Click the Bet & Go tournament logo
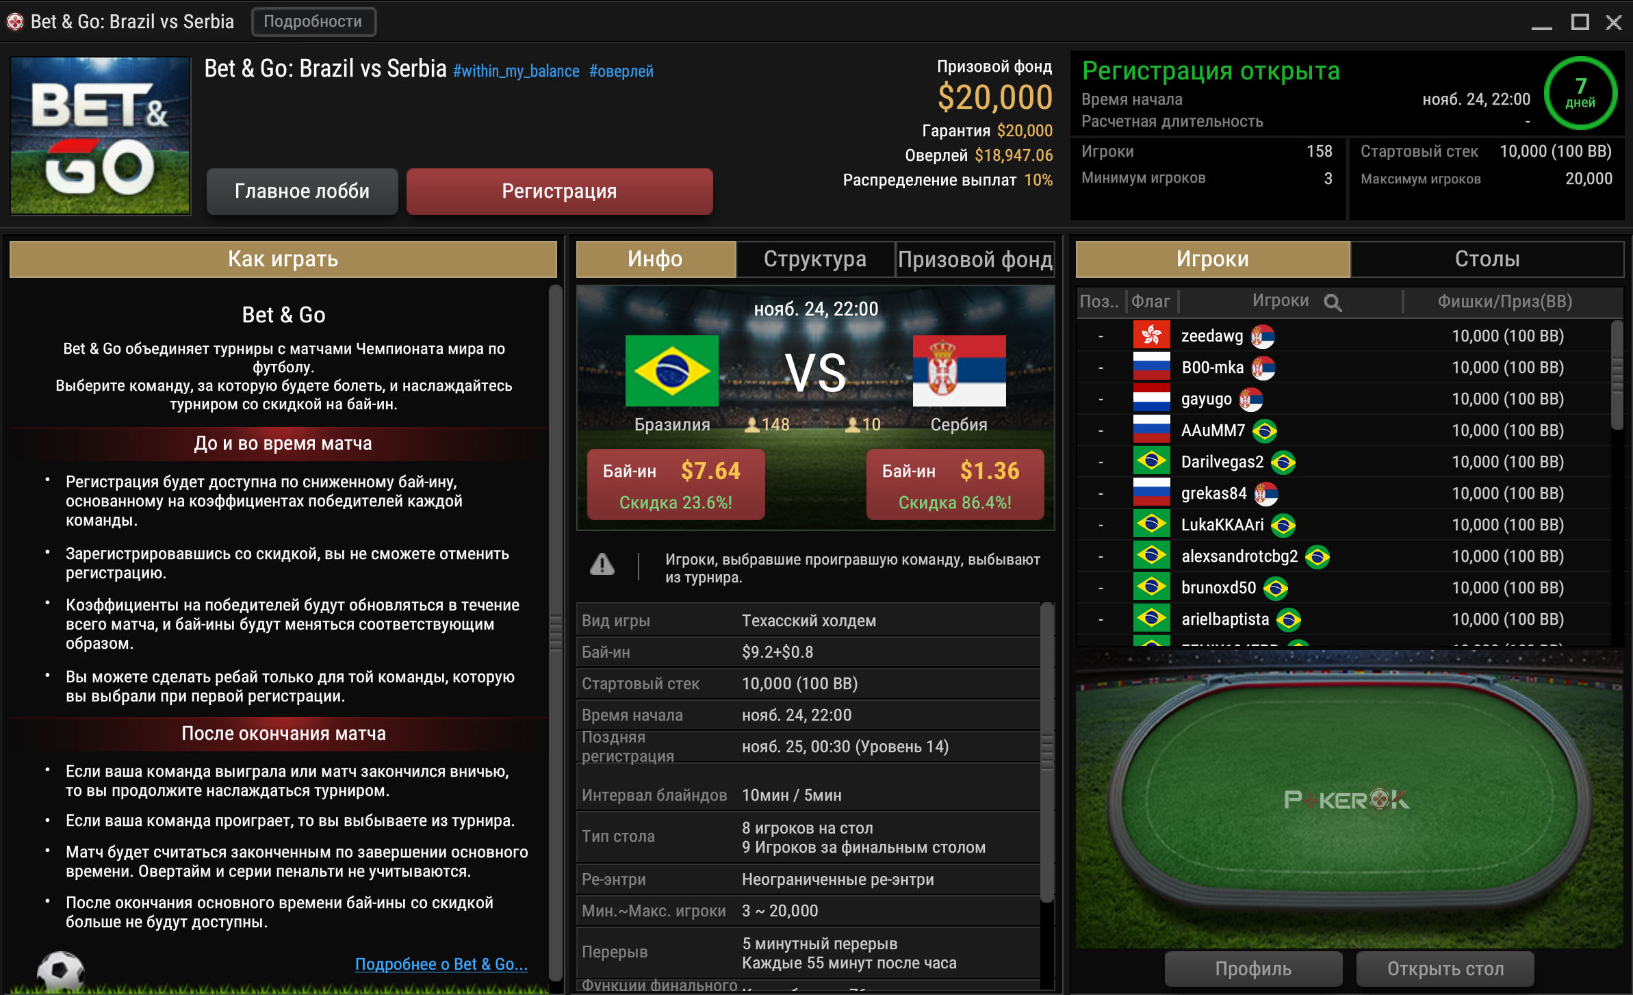 101,135
